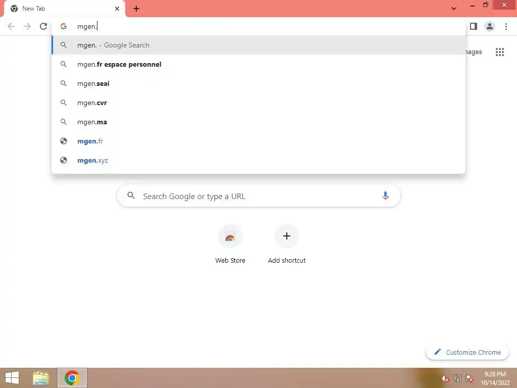Click the muted volume tray icon
The image size is (517, 388).
445,378
